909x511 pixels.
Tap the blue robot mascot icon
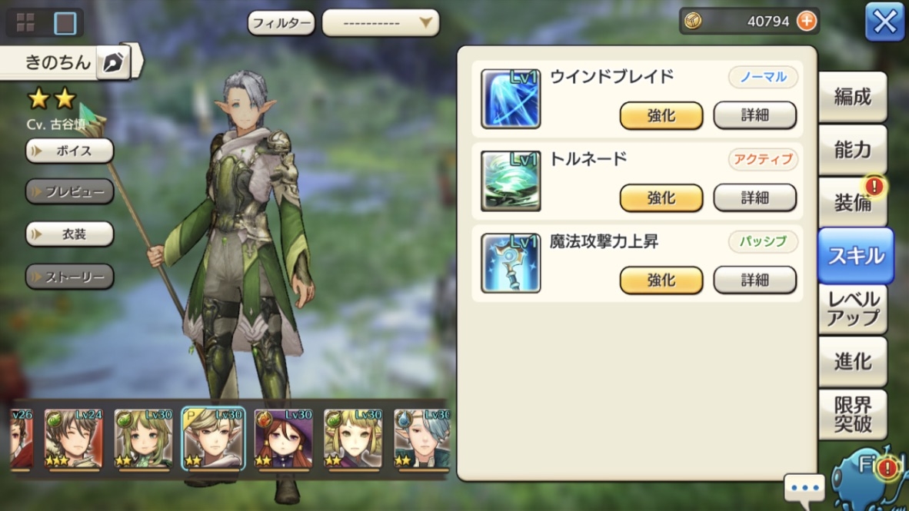(867, 479)
